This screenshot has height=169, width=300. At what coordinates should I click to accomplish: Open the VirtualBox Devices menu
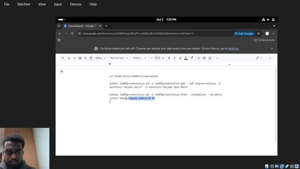pyautogui.click(x=75, y=4)
